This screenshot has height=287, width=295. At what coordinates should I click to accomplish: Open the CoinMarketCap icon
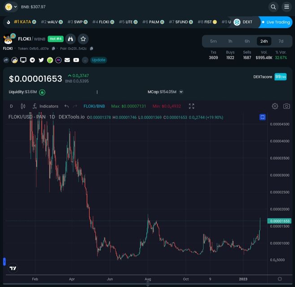point(59,60)
